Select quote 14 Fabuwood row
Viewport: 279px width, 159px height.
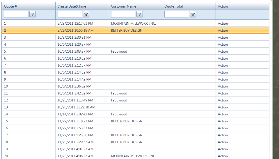pos(119,114)
